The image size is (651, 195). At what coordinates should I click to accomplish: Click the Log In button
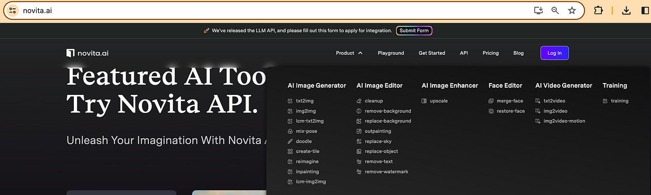[554, 53]
